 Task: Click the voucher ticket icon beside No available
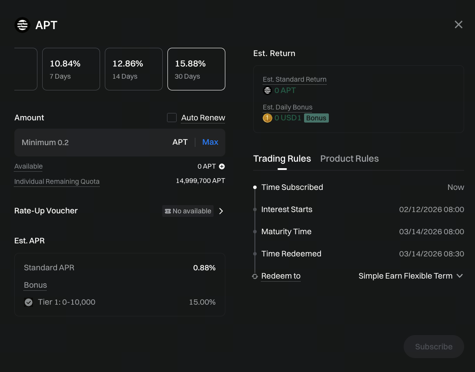167,211
